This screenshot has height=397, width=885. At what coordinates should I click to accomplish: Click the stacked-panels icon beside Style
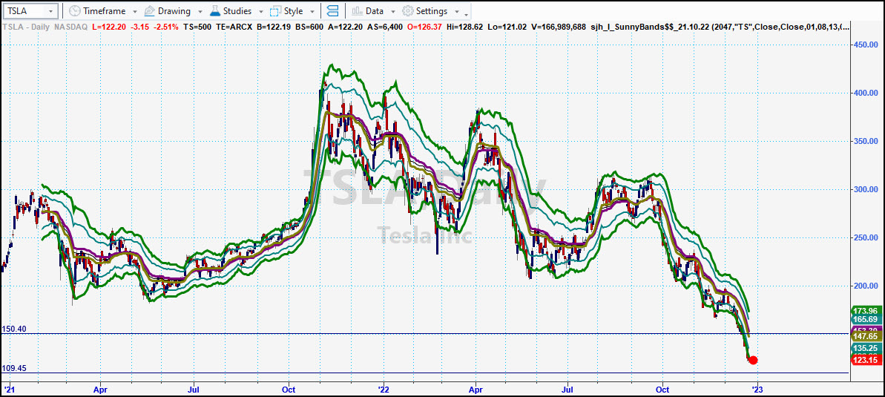point(333,10)
